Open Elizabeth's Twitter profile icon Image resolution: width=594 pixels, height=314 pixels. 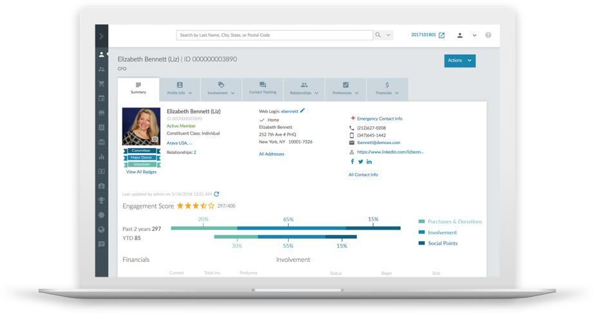[x=361, y=162]
